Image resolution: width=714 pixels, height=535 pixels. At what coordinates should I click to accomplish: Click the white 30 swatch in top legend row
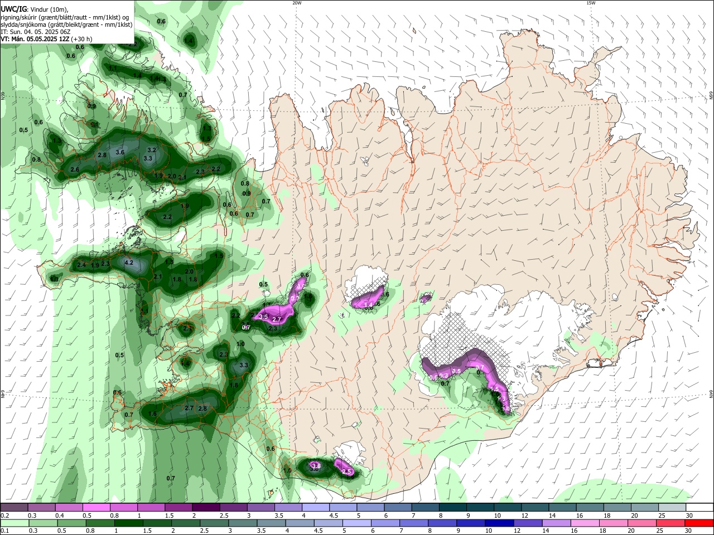coord(699,507)
